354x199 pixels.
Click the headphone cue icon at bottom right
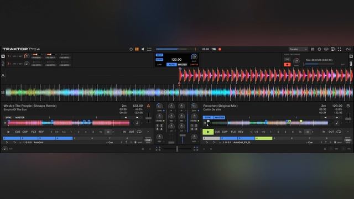coord(325,149)
